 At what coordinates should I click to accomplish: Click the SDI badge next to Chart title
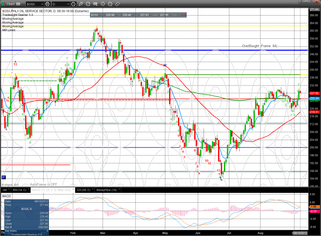click(18, 4)
